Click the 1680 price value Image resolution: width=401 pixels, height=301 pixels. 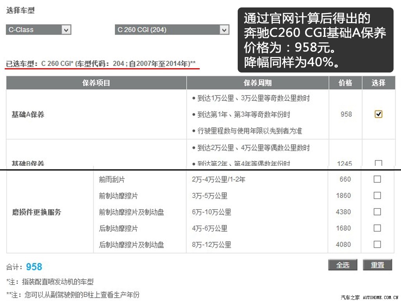[x=343, y=228]
